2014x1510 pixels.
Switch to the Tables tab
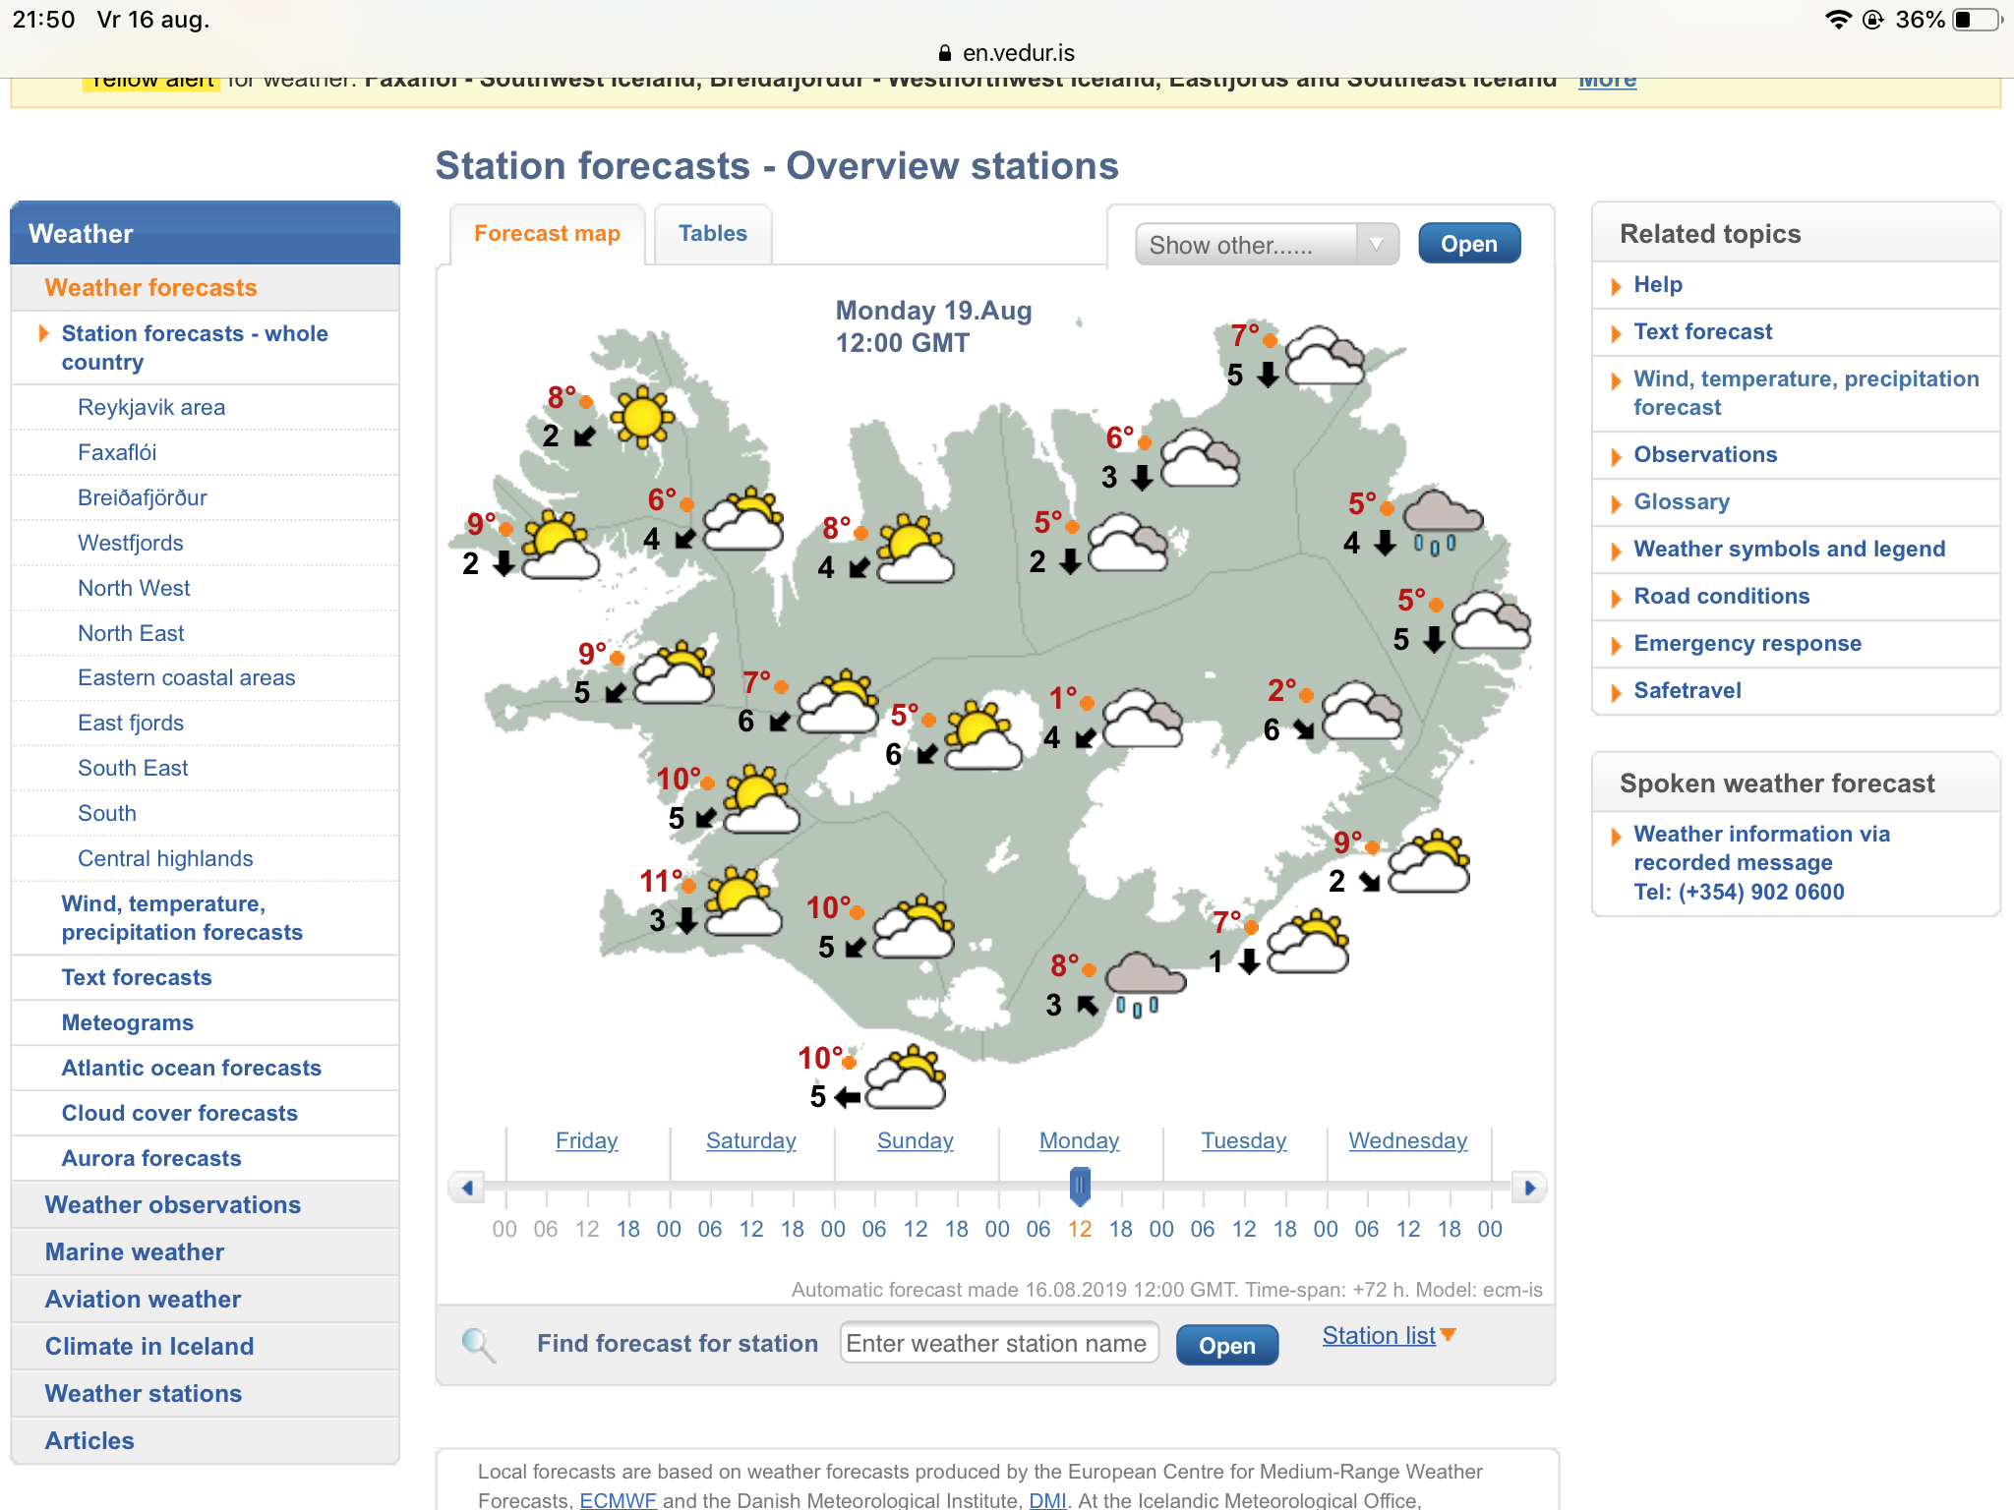(x=713, y=234)
